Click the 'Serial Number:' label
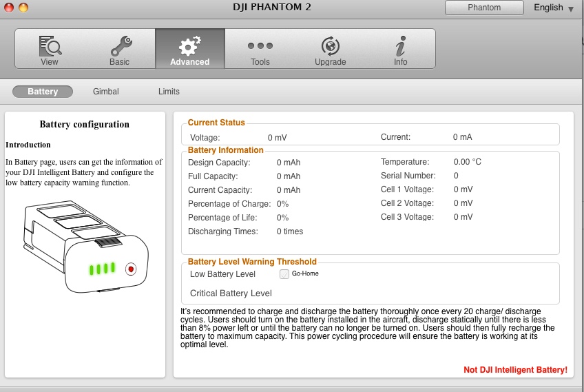Screen dimensions: 584x392 [408, 176]
